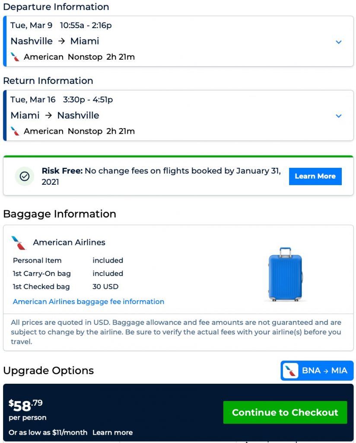Click the American logo in return flight
356x443 pixels.
[x=16, y=131]
